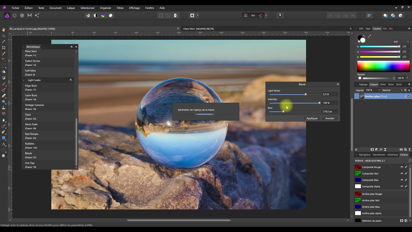Image resolution: width=412 pixels, height=232 pixels.
Task: Hide the Composite Vert channel eye
Action: [x=402, y=174]
